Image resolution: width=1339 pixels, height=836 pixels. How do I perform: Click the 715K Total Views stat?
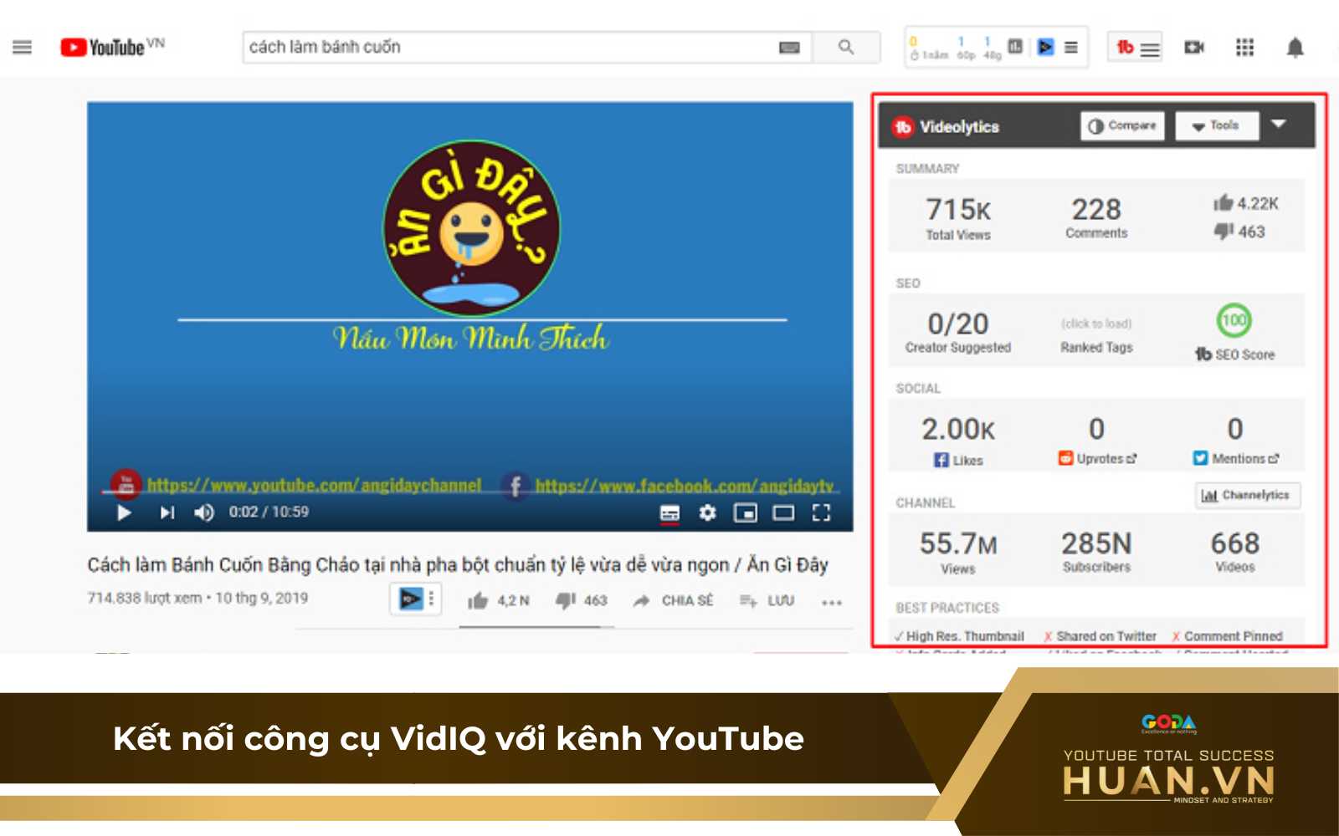958,217
